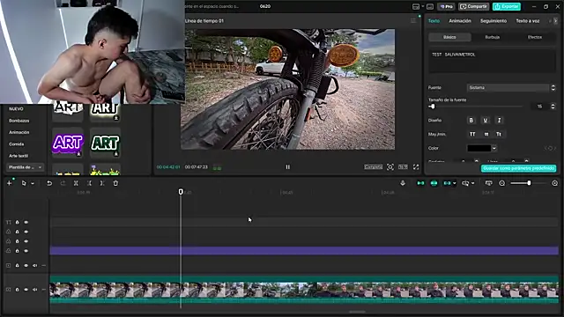The image size is (564, 317).
Task: Expand the text Color dropdown arrow
Action: [x=494, y=148]
